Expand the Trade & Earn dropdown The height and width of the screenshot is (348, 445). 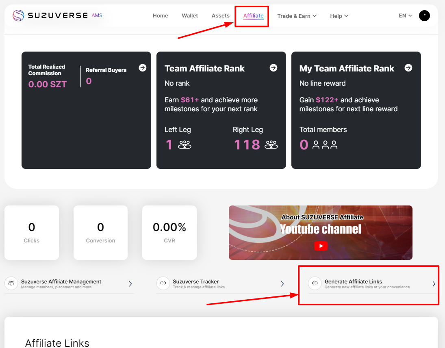297,16
